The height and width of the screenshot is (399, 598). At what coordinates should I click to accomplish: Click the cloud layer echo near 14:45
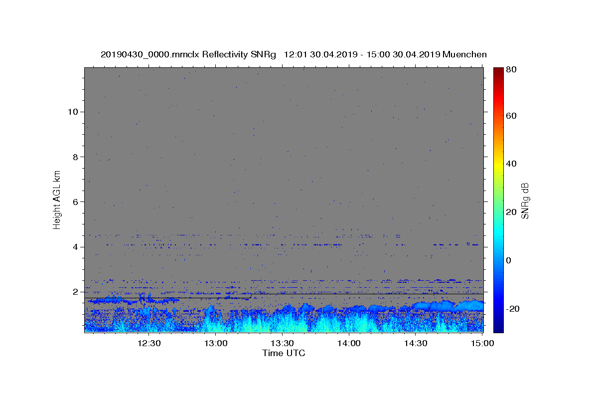pos(448,306)
